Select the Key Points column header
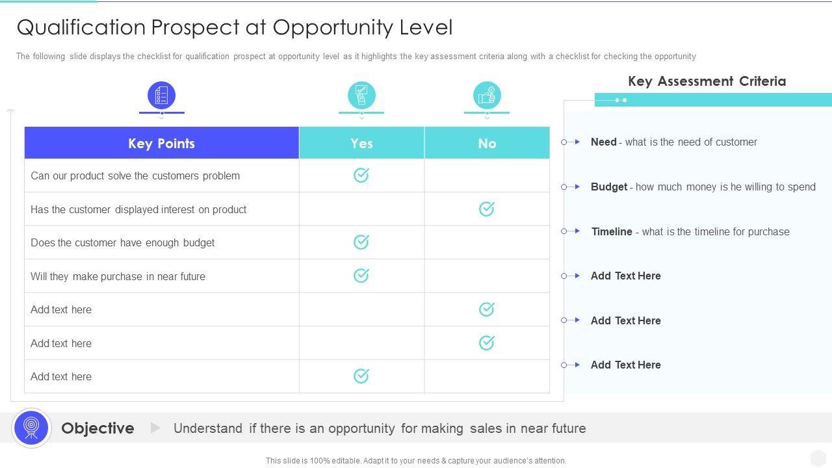The height and width of the screenshot is (468, 832). [x=161, y=143]
